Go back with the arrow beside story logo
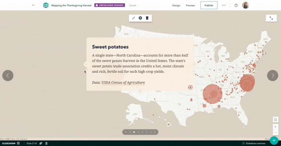This screenshot has height=146, width=281. click(x=33, y=5)
